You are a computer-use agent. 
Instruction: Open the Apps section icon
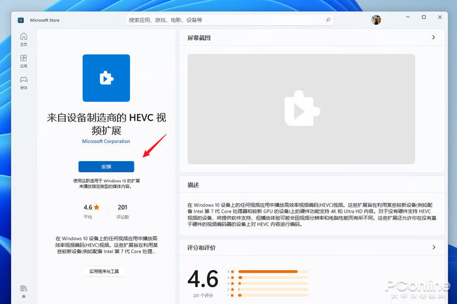(x=24, y=61)
